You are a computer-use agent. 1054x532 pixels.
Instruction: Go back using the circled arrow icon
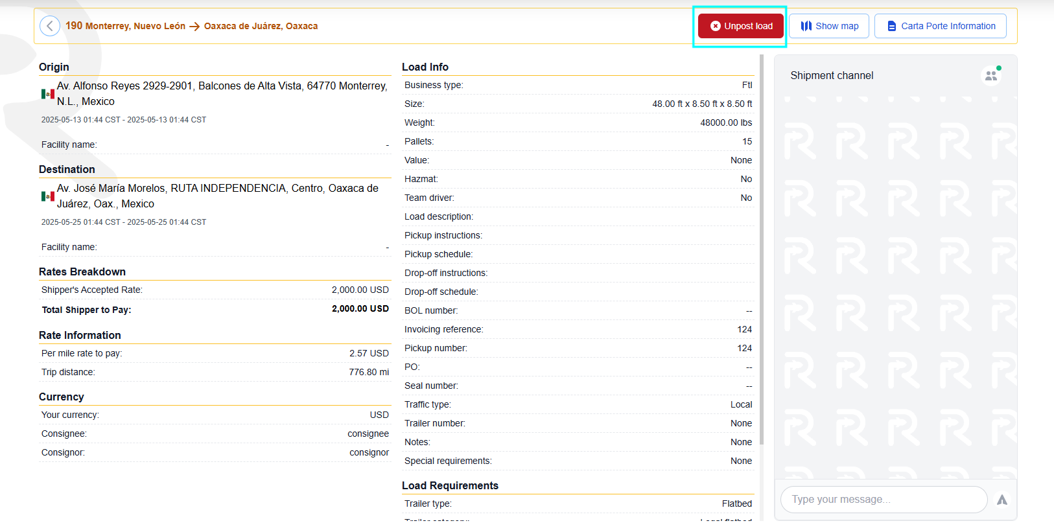click(x=50, y=26)
